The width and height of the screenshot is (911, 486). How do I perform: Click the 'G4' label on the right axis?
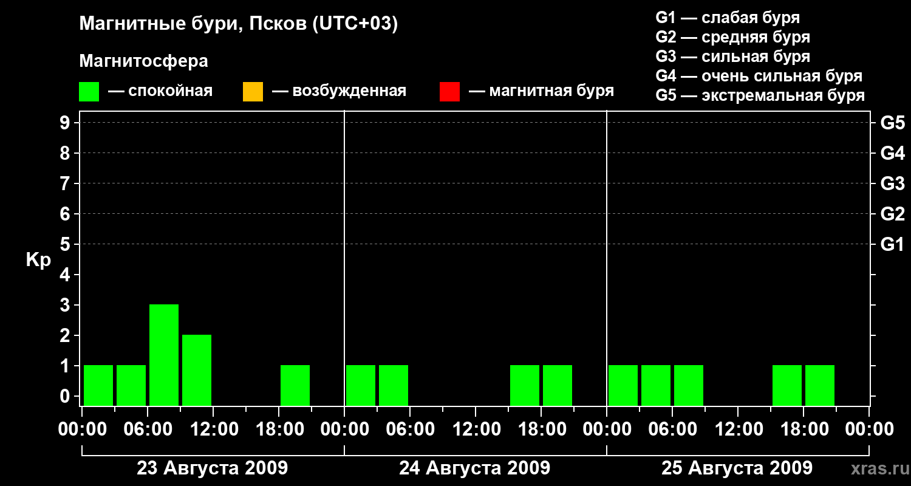(893, 153)
